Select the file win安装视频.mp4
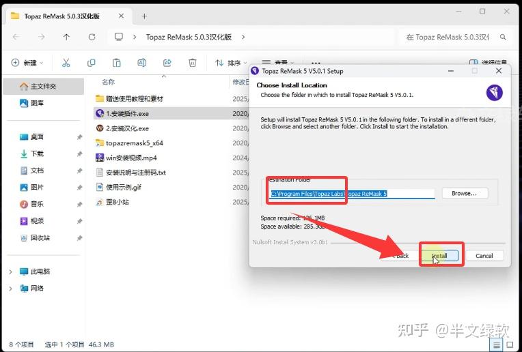 tap(126, 158)
